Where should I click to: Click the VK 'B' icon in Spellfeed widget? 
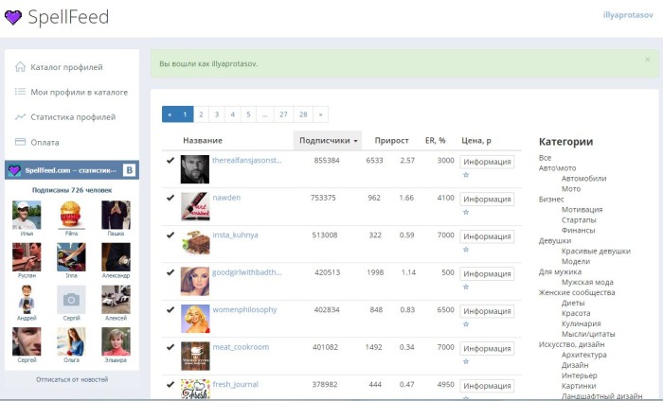point(130,170)
